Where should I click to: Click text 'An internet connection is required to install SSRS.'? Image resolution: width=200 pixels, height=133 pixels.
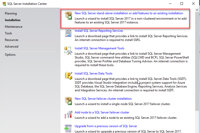[x=107, y=40]
